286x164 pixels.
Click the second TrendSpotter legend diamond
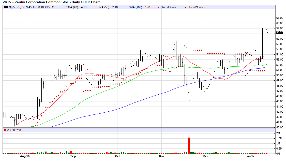(x=186, y=7)
